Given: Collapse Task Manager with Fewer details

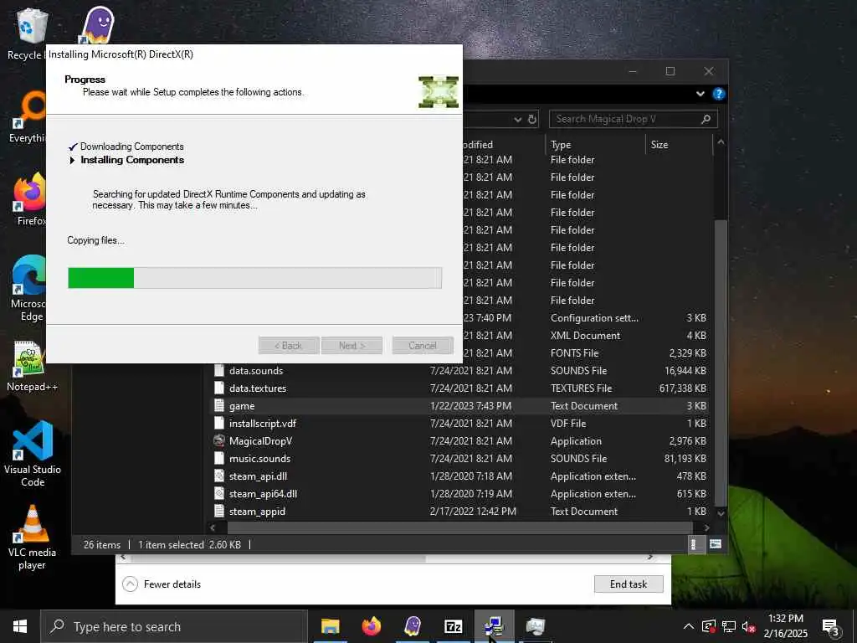Looking at the screenshot, I should point(162,584).
